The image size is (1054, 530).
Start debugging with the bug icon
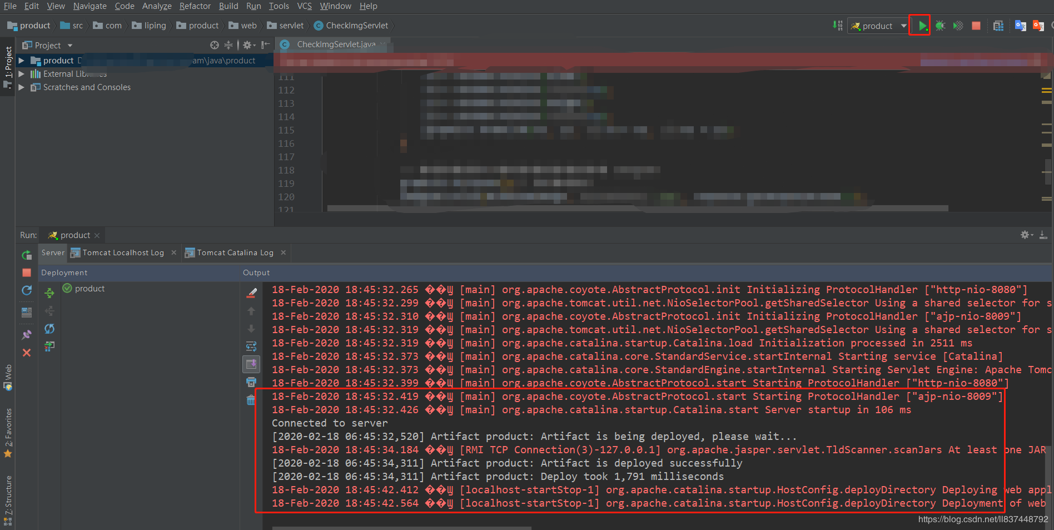pyautogui.click(x=940, y=26)
